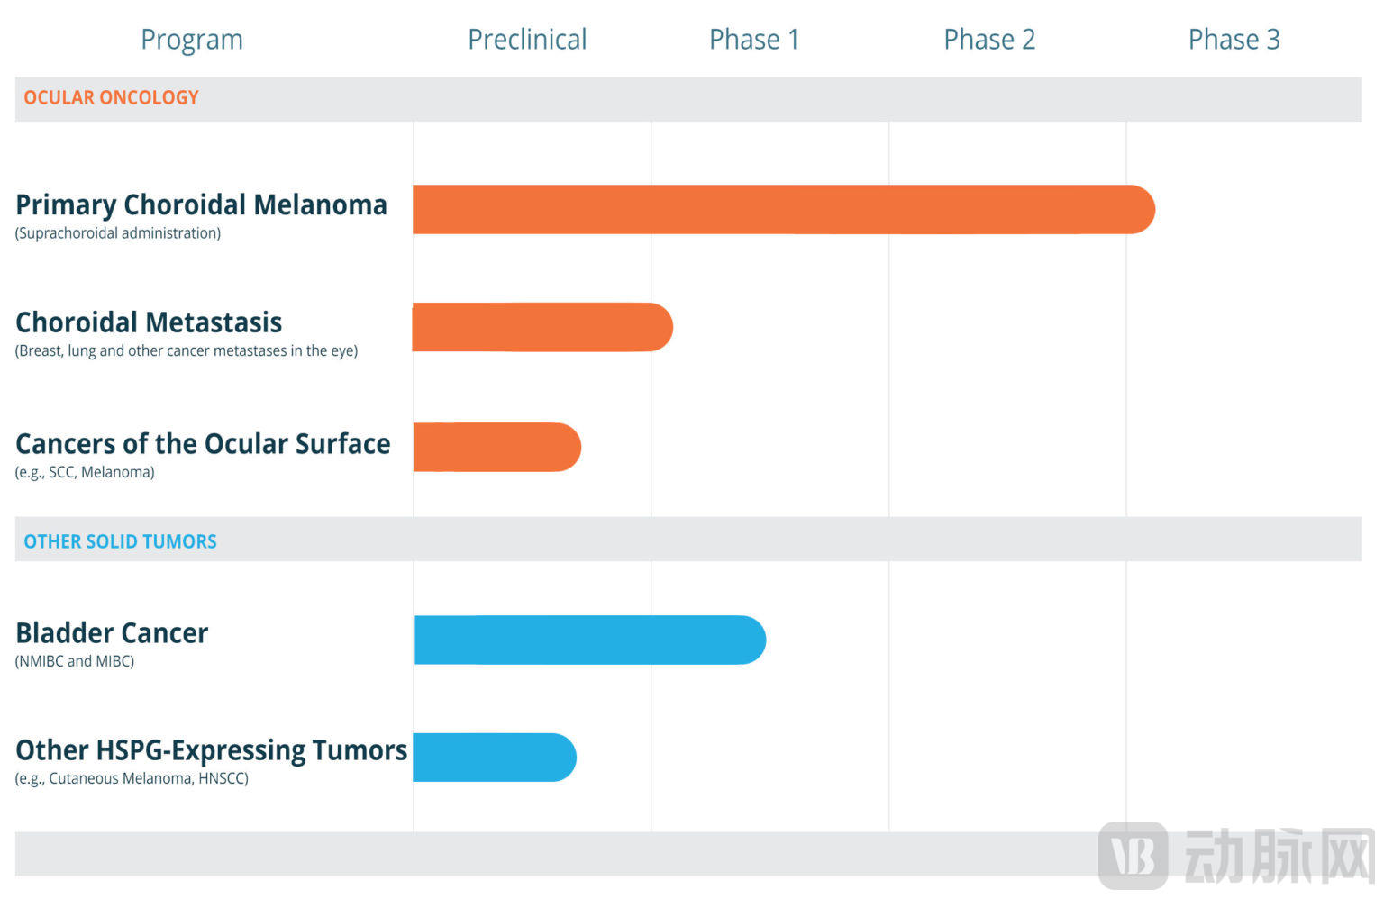Screen dimensions: 1384x899
Task: Click the Suprachoroidal administration subtitle text
Action: pos(118,233)
